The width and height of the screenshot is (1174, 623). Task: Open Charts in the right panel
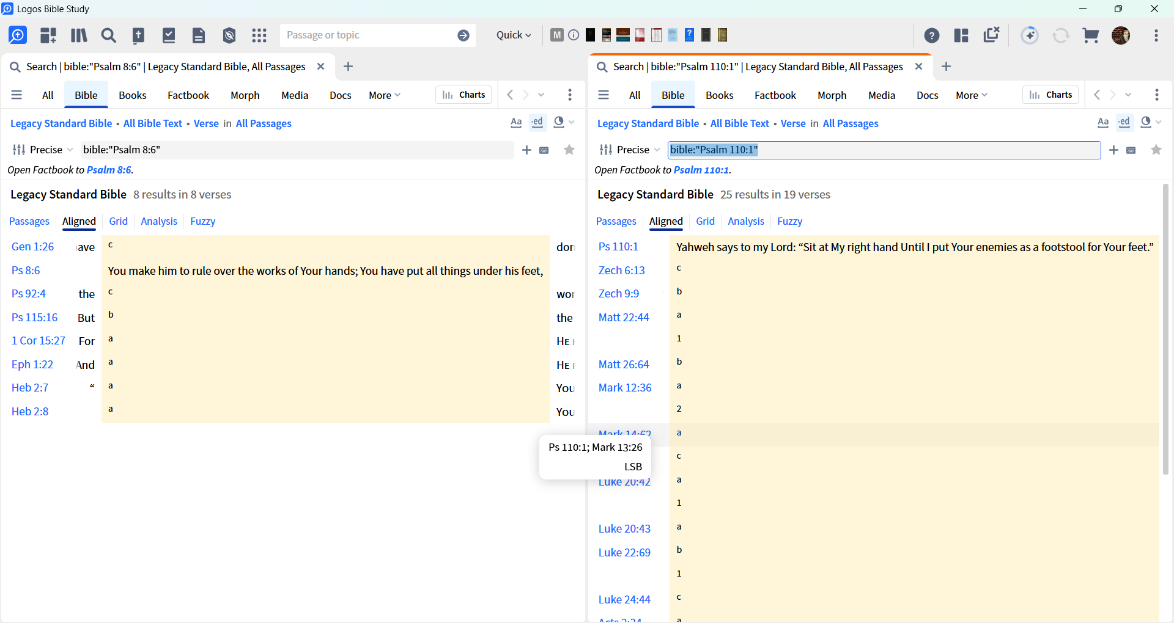pyautogui.click(x=1050, y=95)
